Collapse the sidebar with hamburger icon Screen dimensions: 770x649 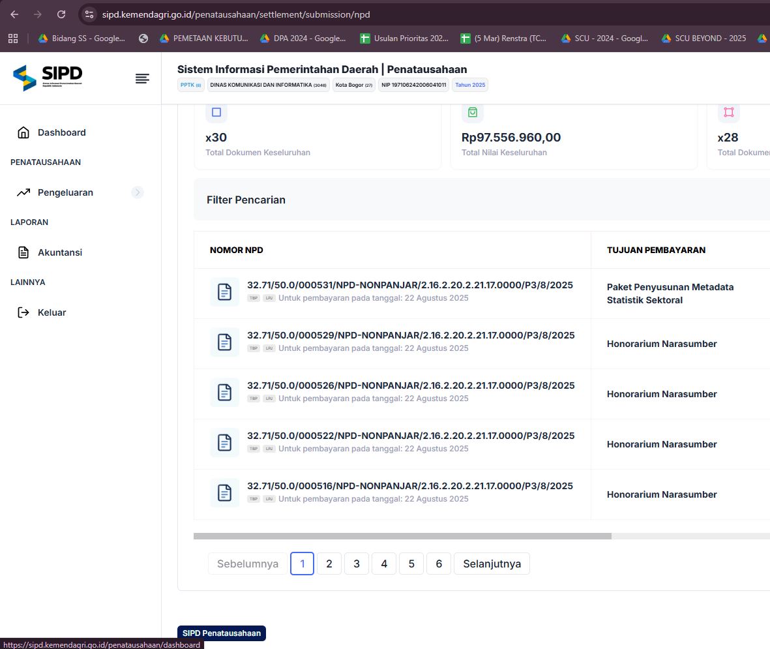(x=142, y=79)
